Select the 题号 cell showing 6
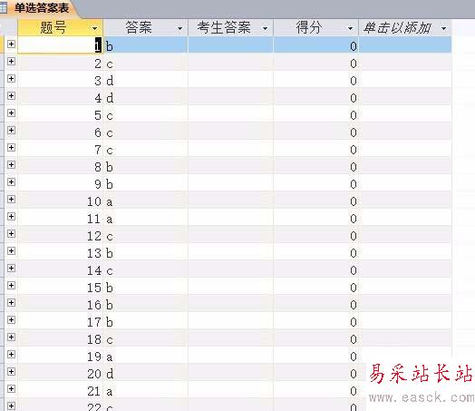The height and width of the screenshot is (411, 475). (61, 132)
